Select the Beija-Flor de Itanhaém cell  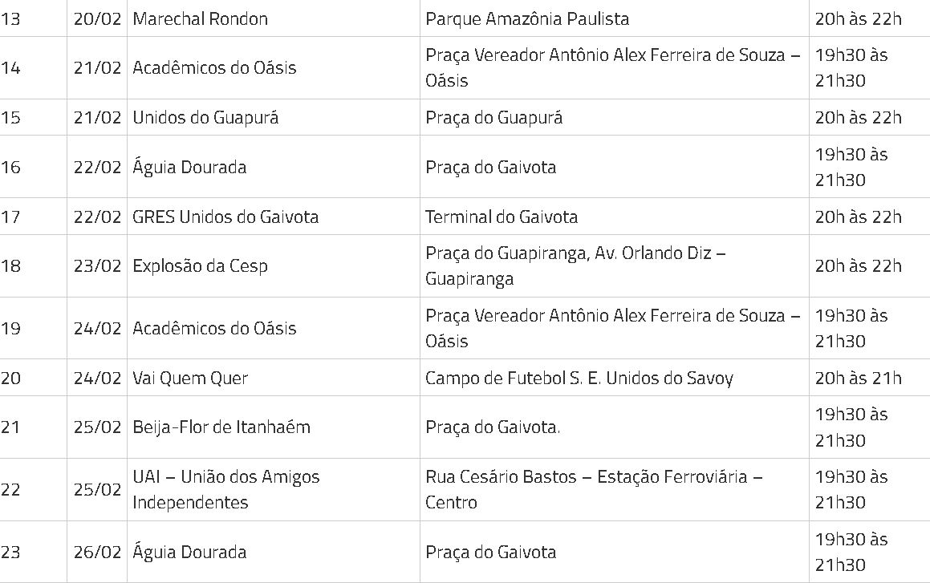[221, 427]
